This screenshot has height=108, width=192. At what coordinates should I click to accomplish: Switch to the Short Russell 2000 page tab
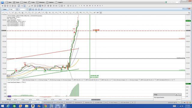point(24,102)
